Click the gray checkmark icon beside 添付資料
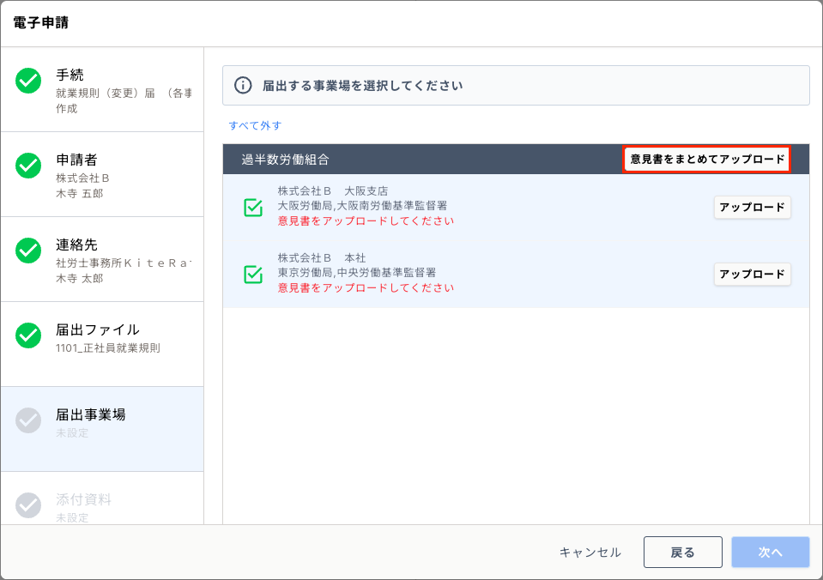 coord(28,505)
